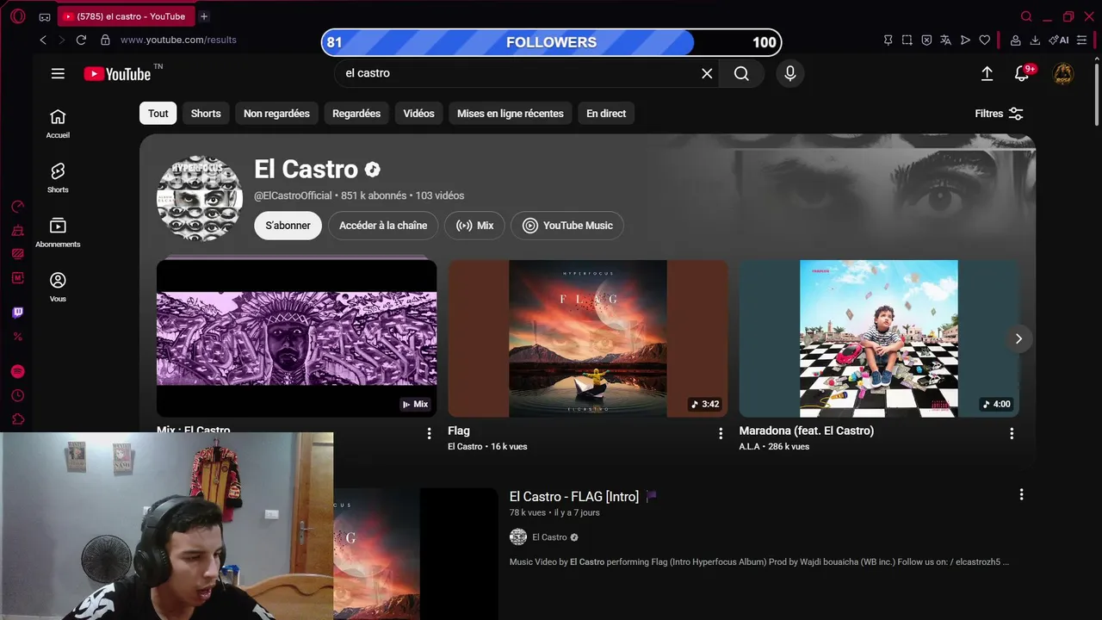Play the El Castro "Mix" button
The width and height of the screenshot is (1102, 620).
coord(475,226)
